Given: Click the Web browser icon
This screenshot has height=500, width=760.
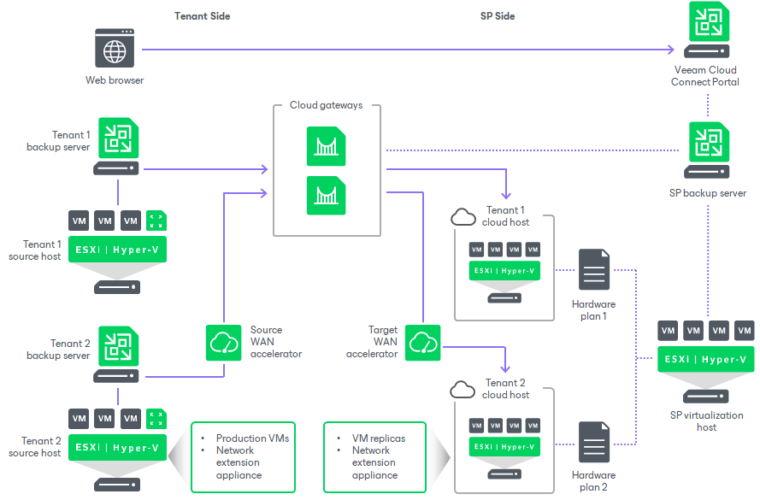Looking at the screenshot, I should click(x=115, y=47).
